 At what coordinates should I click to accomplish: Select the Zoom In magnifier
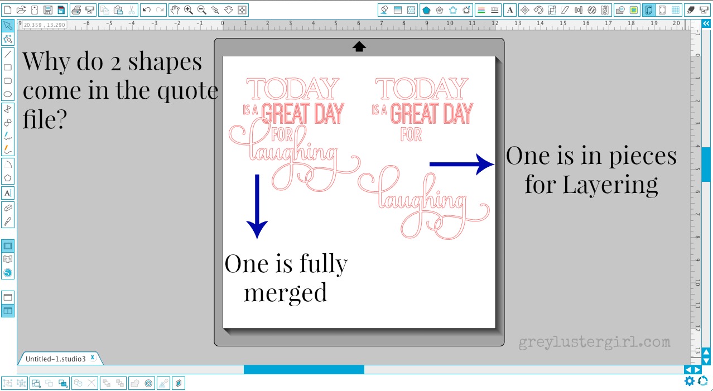(188, 10)
